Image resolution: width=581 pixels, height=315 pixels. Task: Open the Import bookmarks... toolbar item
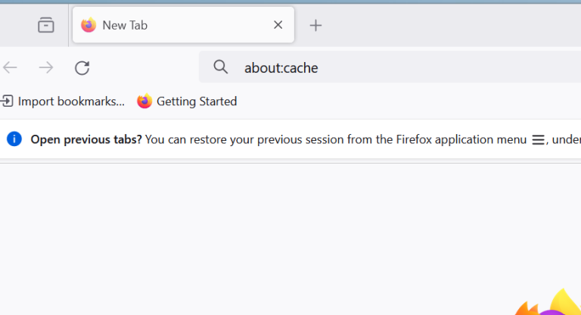pos(63,101)
